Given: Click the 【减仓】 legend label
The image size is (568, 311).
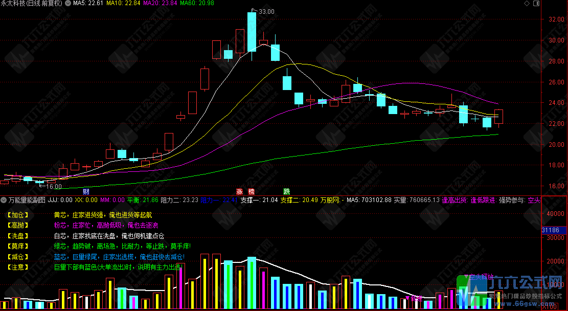Looking at the screenshot, I should click(x=18, y=257).
